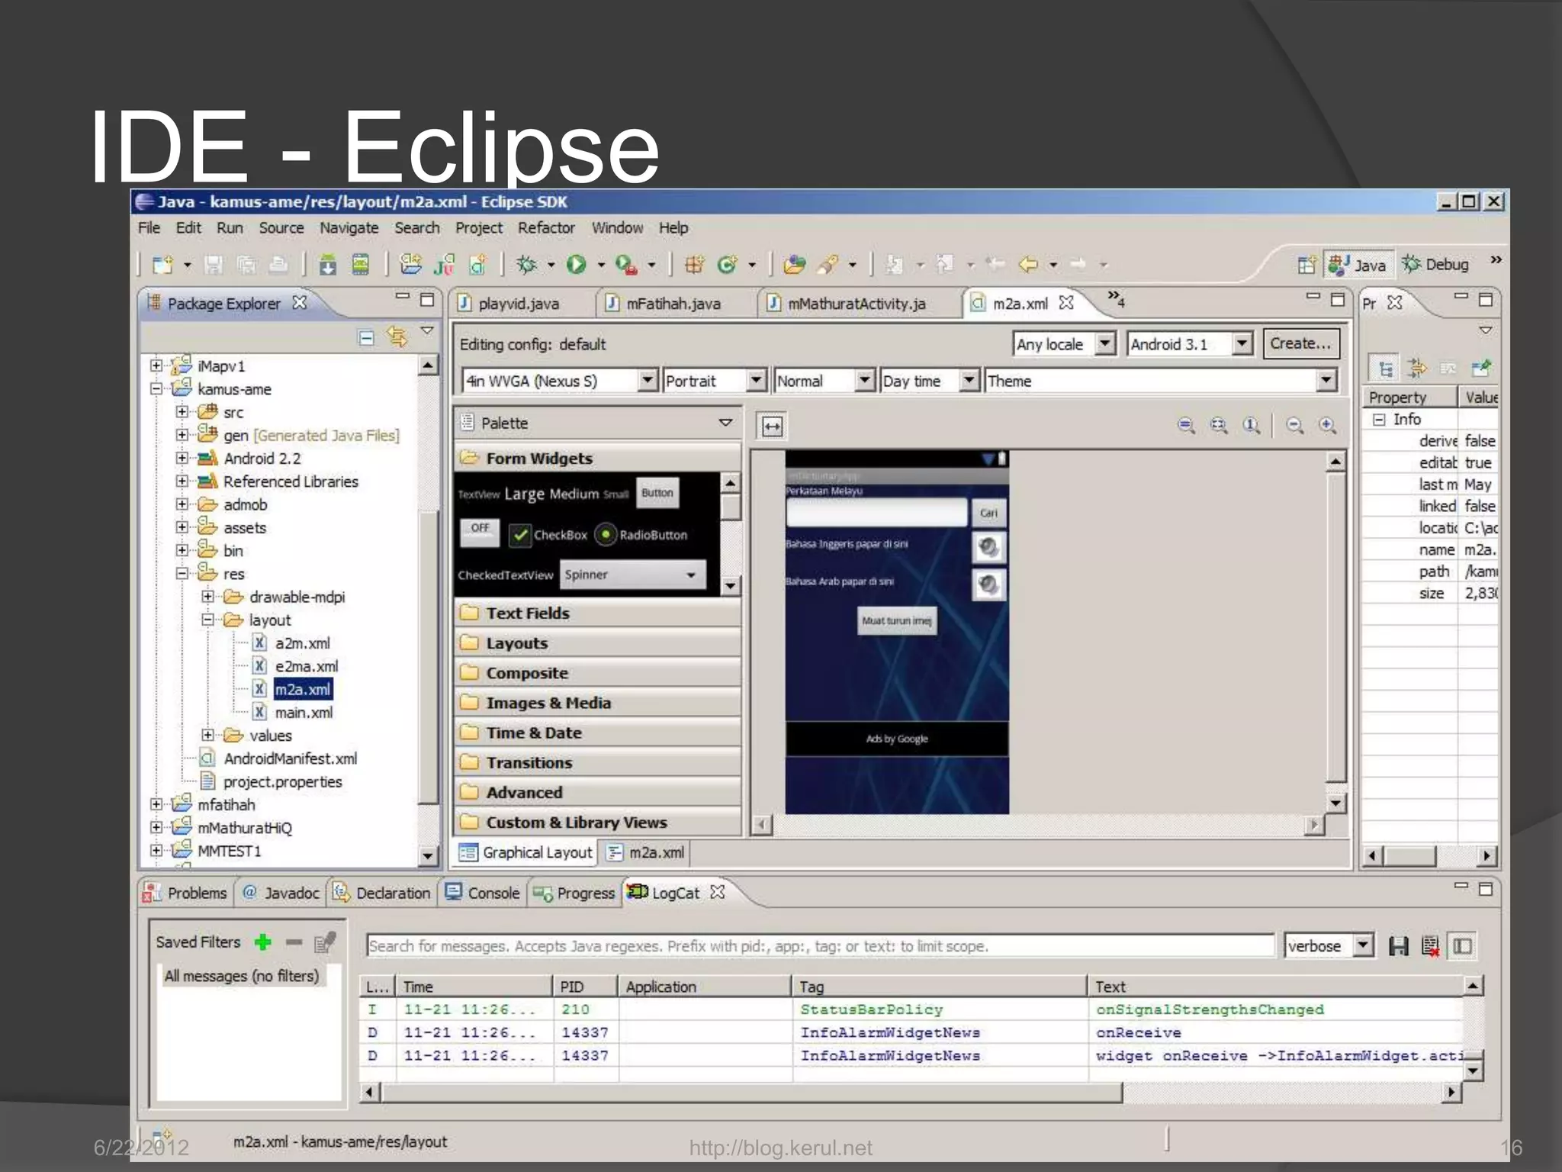Click the Save toolbar icon
Screen dimensions: 1562x1172
pyautogui.click(x=214, y=265)
